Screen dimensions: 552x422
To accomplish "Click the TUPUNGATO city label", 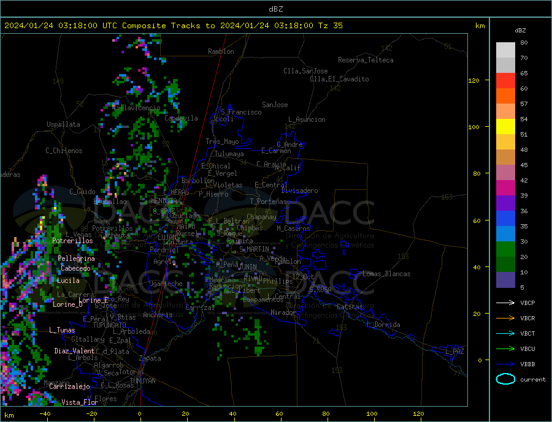I will [x=109, y=325].
